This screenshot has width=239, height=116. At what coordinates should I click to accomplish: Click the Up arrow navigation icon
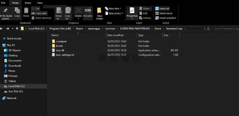coord(17,29)
